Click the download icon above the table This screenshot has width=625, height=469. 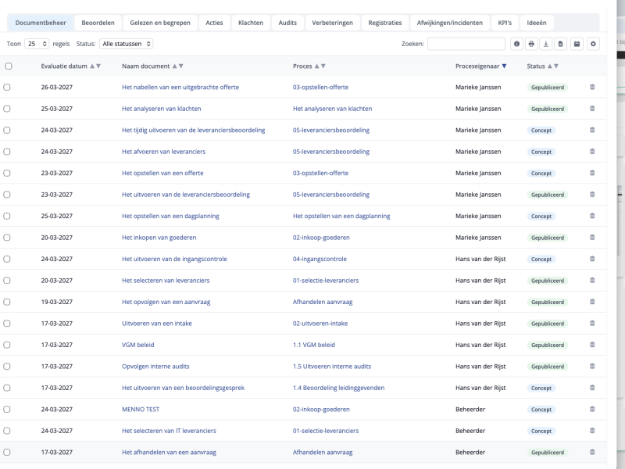547,43
